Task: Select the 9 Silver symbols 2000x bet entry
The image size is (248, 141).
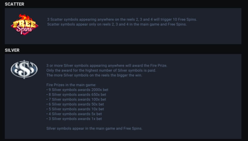Action: point(77,90)
